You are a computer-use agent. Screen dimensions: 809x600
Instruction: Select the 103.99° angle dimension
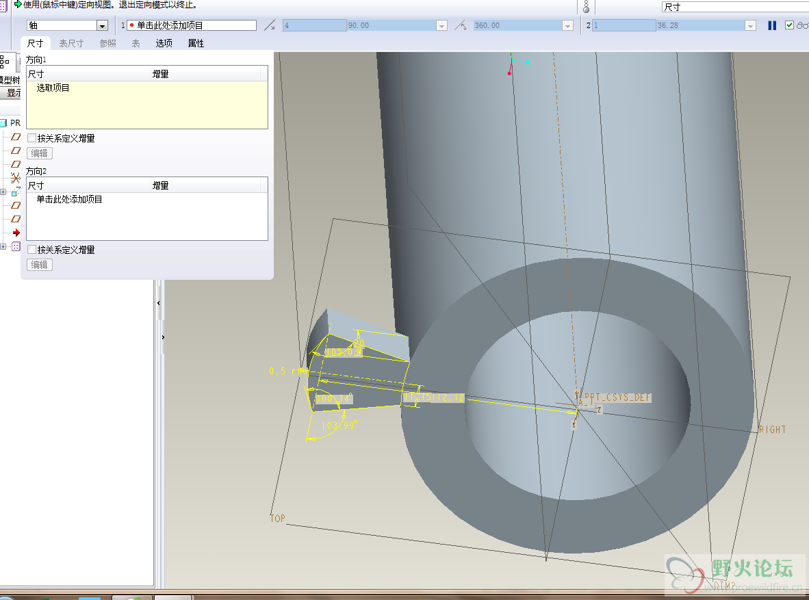(339, 426)
